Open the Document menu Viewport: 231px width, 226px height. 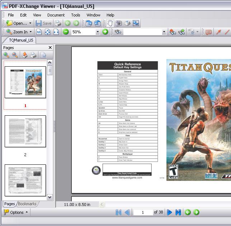click(x=56, y=15)
